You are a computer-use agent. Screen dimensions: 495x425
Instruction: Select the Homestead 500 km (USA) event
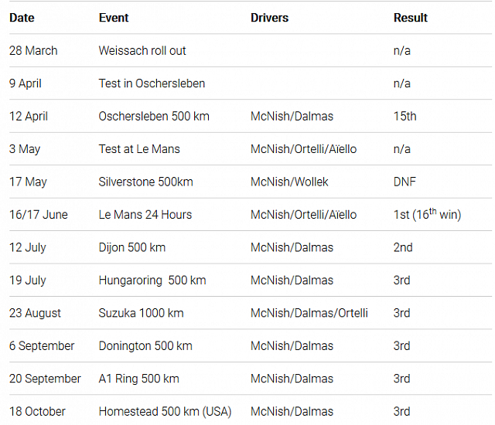coord(165,412)
